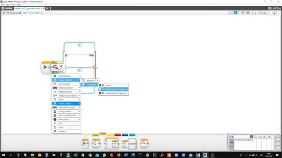Open the Lobby tab
The height and width of the screenshot is (158, 282).
[7, 8]
